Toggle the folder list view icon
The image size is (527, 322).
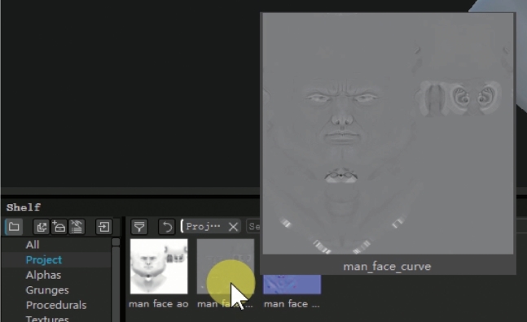[14, 227]
